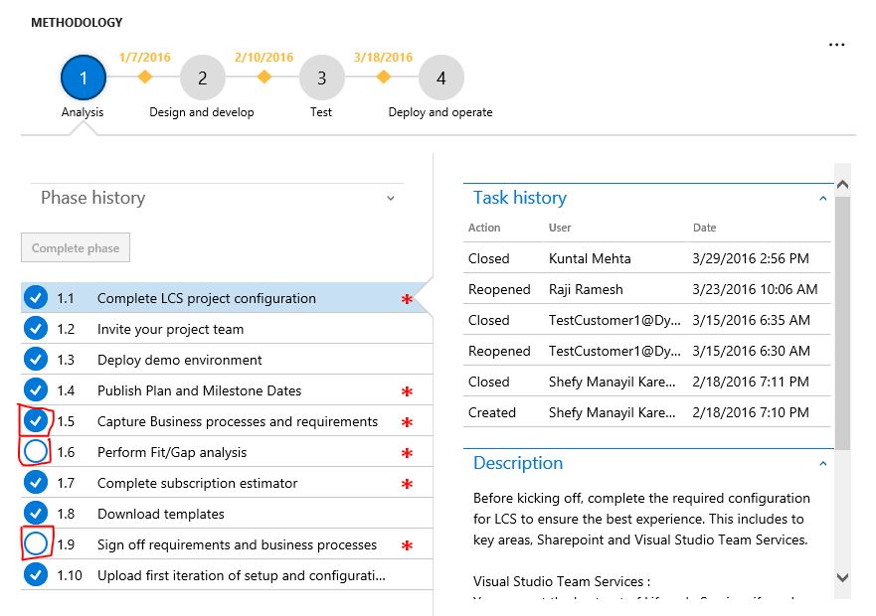The height and width of the screenshot is (616, 876).
Task: Mark task 1.6 Perform Fit/Gap analysis complete
Action: pyautogui.click(x=36, y=452)
